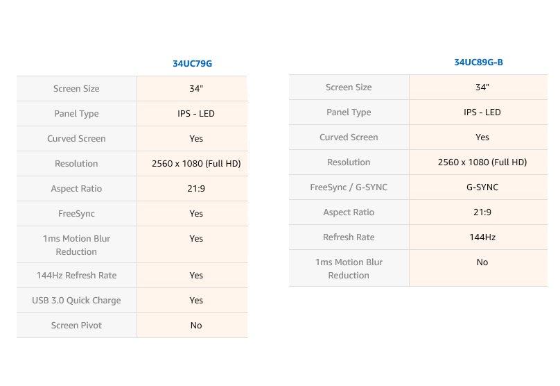
Task: Click Panel Type label in 34UC89G-B table
Action: pos(349,112)
